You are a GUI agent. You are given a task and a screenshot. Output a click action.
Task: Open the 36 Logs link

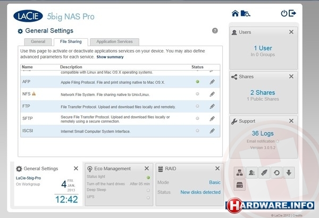pos(263,133)
